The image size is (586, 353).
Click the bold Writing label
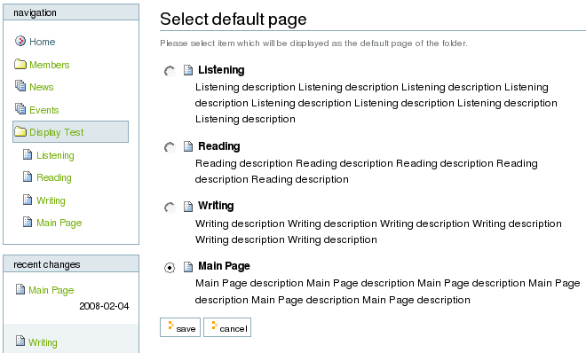point(216,206)
